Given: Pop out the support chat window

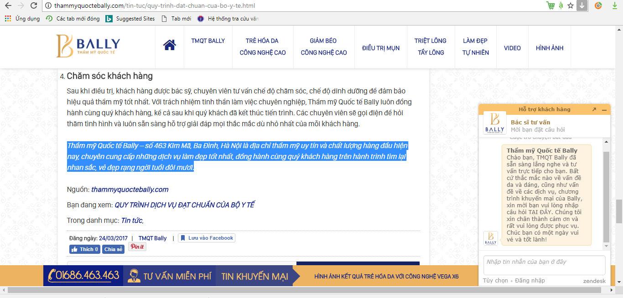Looking at the screenshot, I should click(594, 109).
